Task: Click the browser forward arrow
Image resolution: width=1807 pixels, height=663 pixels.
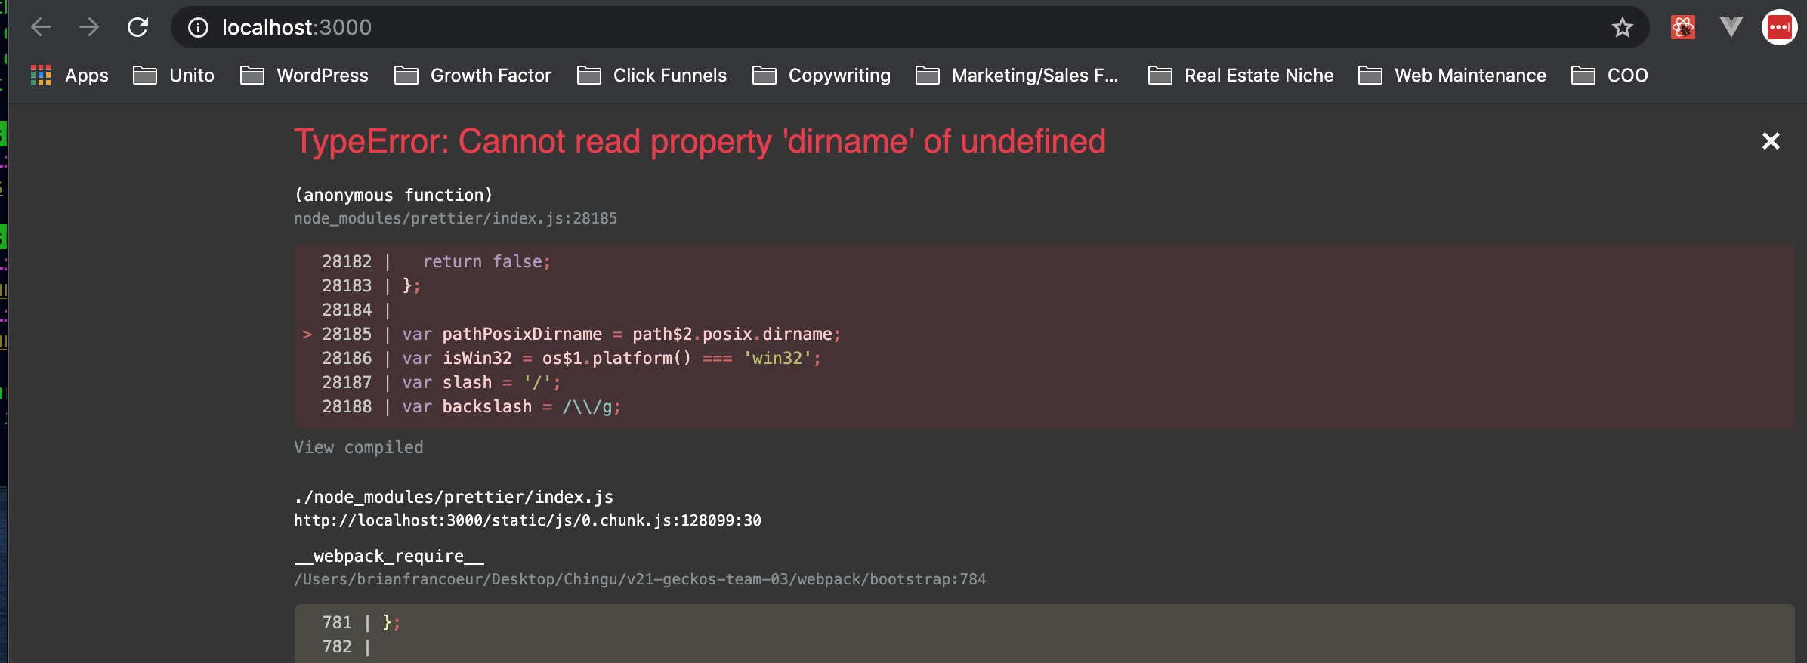Action: click(89, 28)
